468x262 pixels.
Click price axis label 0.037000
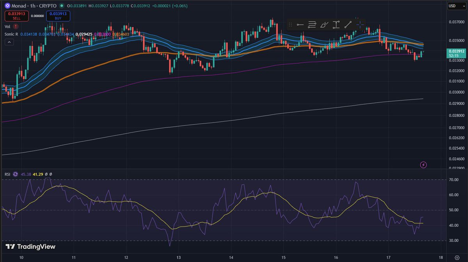(456, 22)
